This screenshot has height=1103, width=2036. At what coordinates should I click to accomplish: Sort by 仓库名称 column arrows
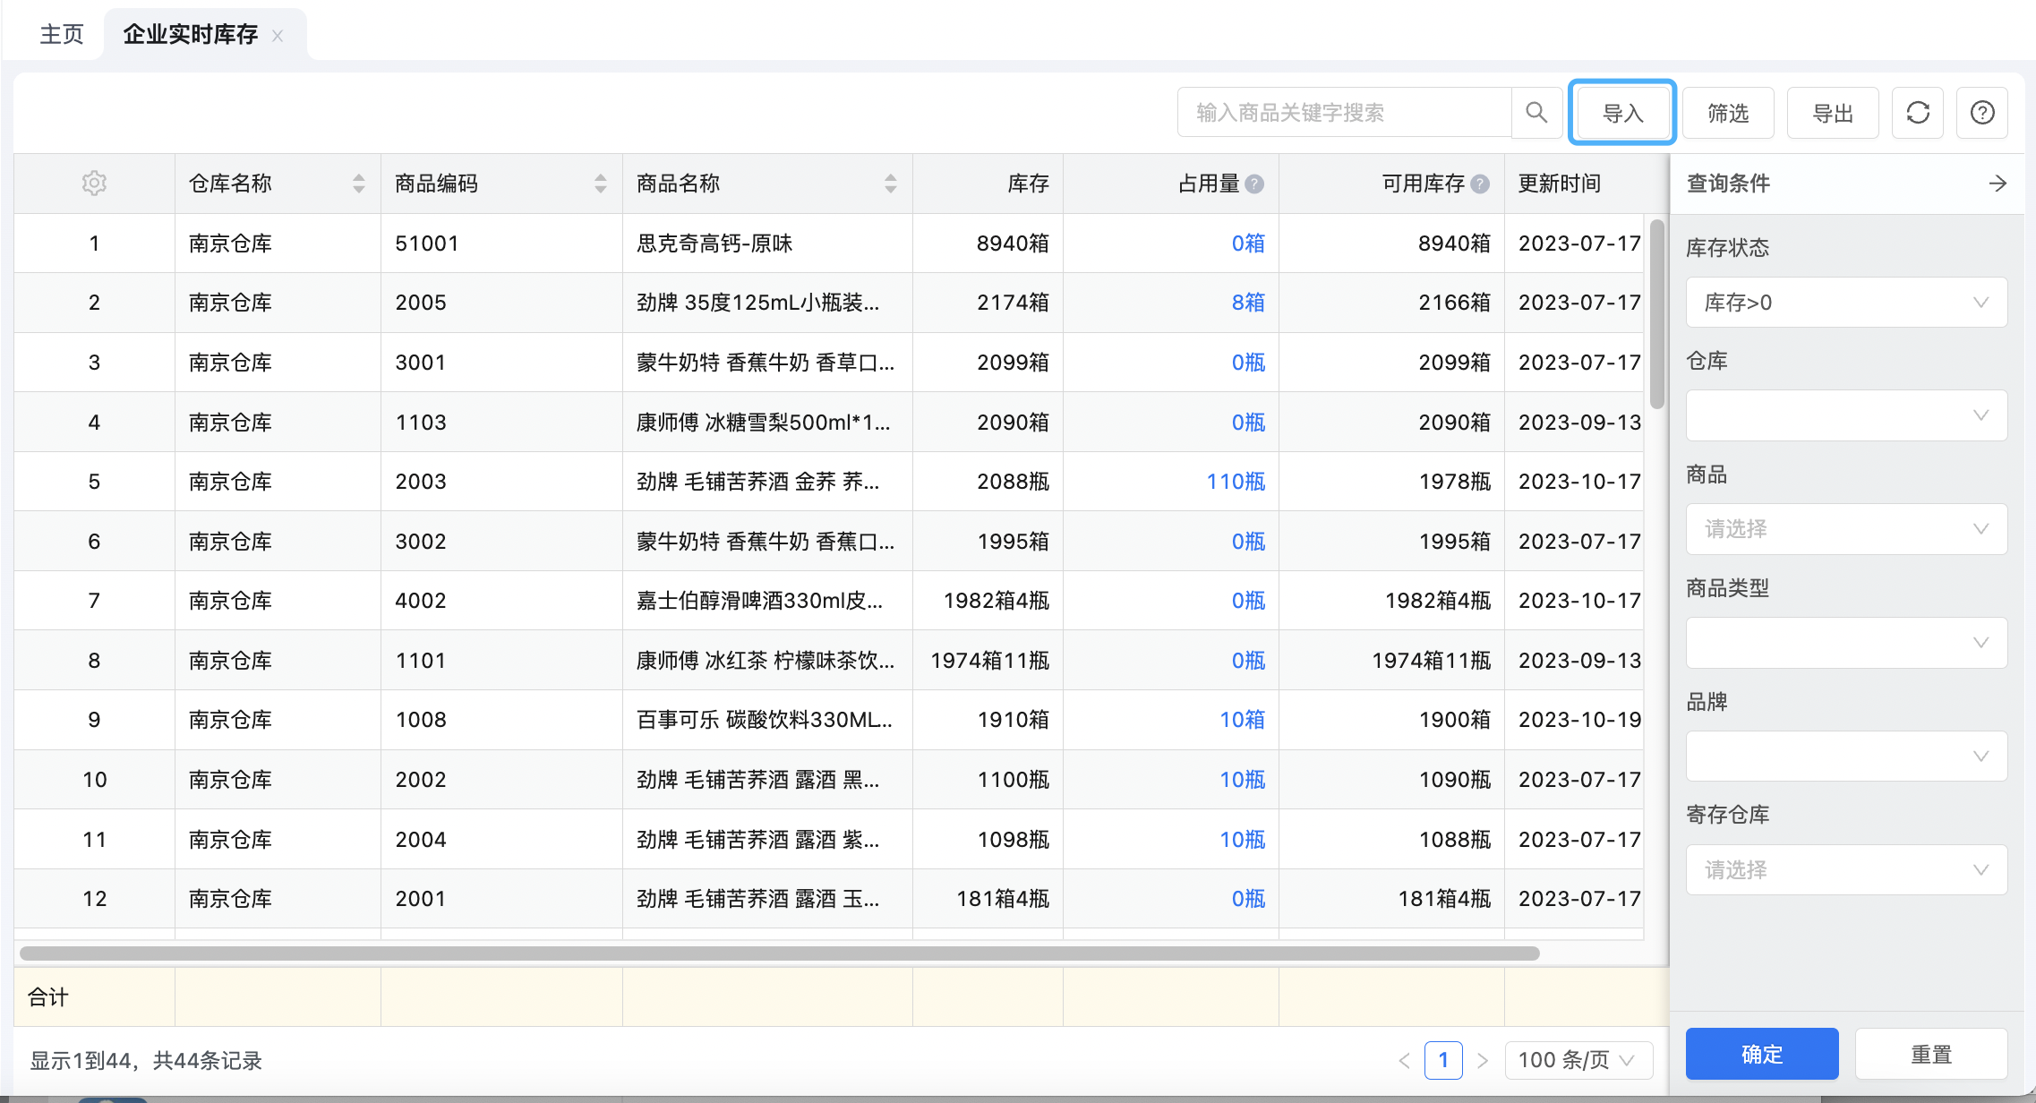coord(359,184)
